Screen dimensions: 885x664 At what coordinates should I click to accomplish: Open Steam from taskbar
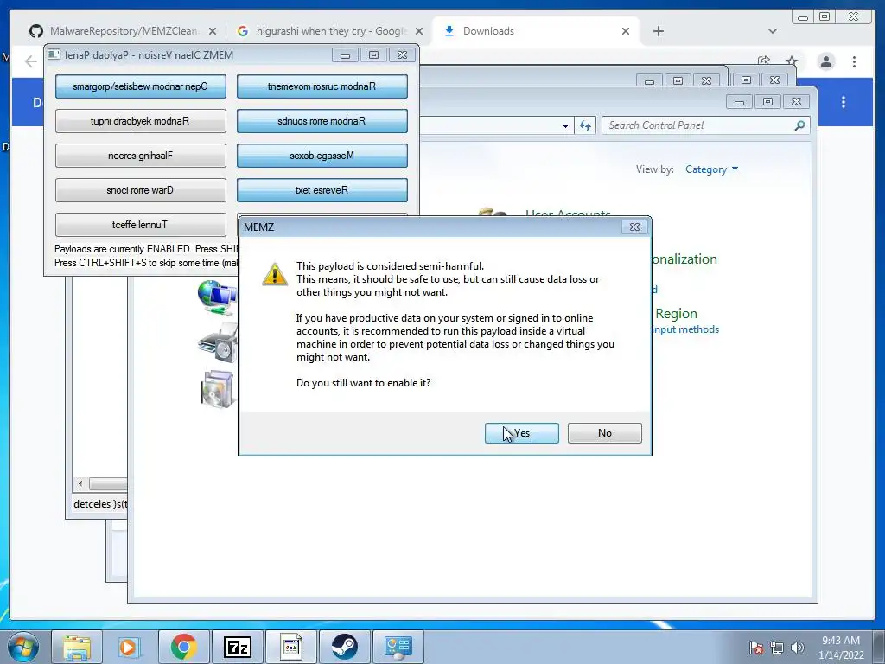344,647
